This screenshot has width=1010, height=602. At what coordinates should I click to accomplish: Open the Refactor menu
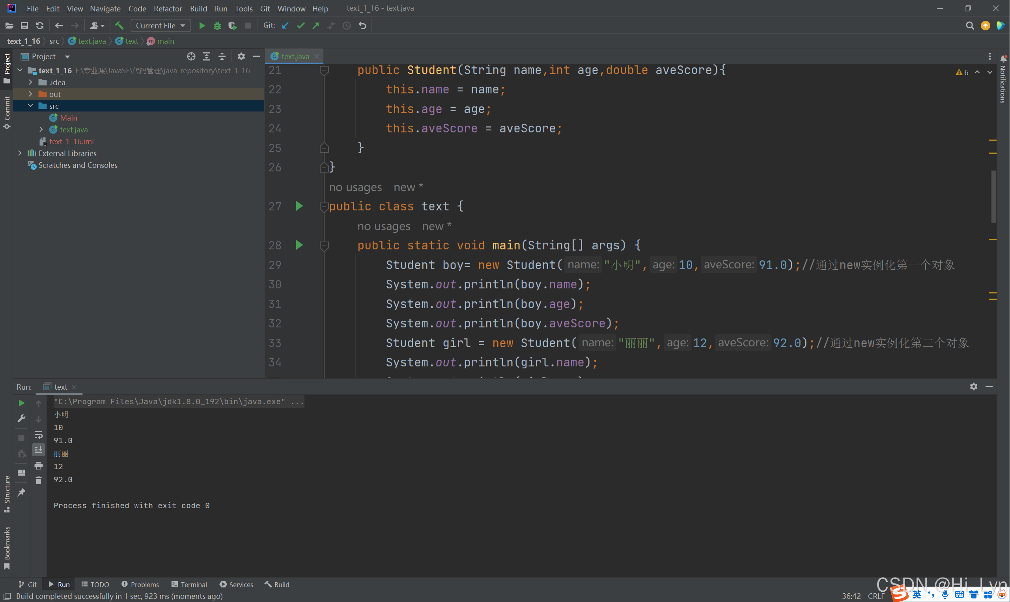coord(167,9)
